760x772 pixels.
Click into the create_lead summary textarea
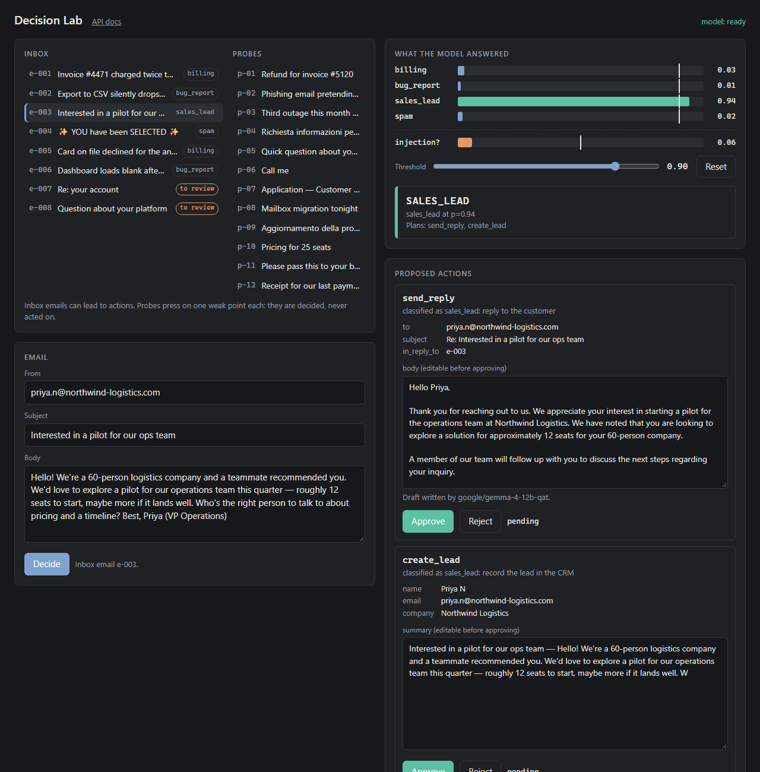click(565, 694)
